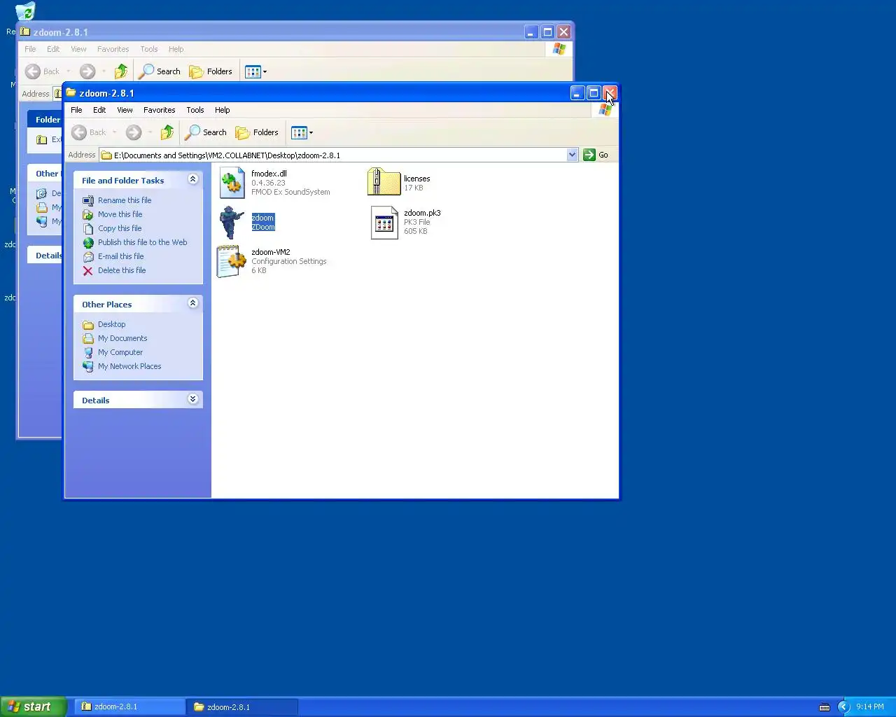Go to Desktop in Other Places
This screenshot has height=717, width=896.
[112, 324]
